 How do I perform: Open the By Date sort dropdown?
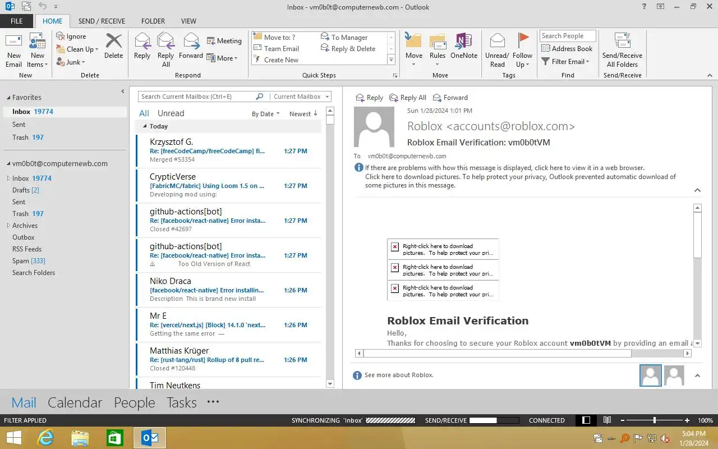[x=266, y=114]
